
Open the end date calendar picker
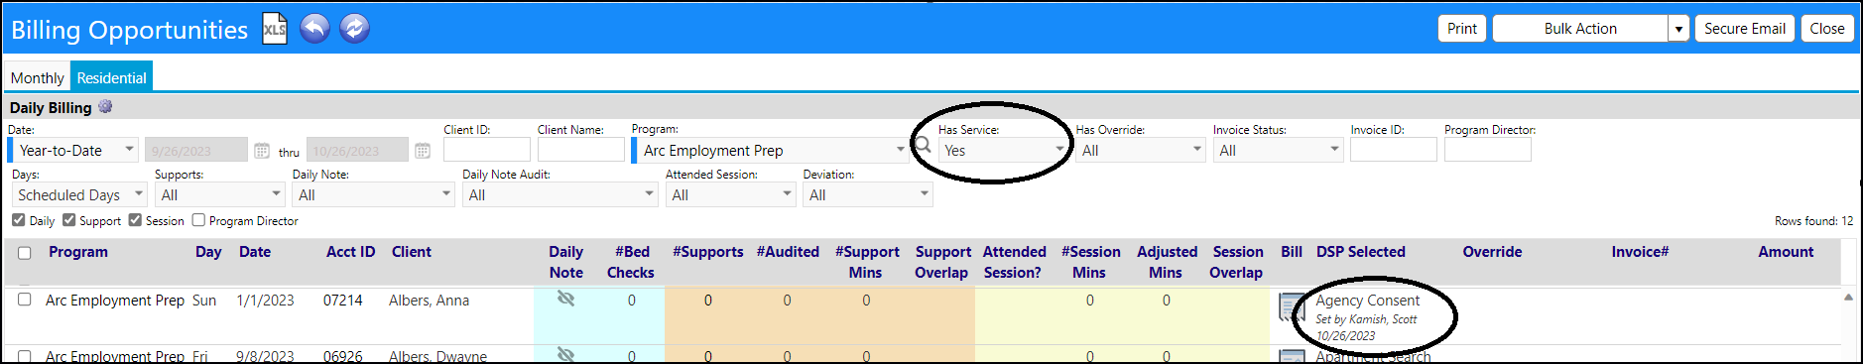point(423,151)
